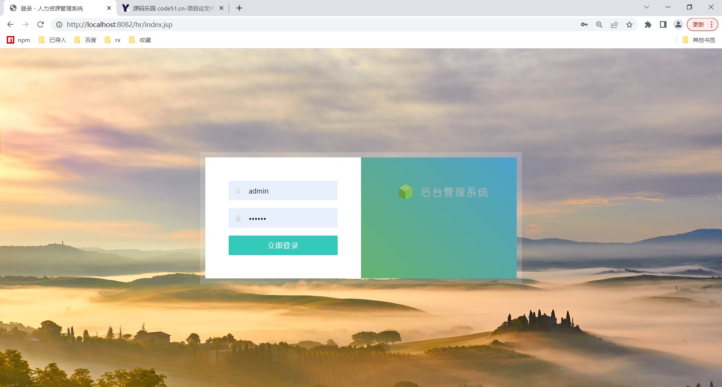Click the browser forward arrow
The image size is (722, 387).
click(x=25, y=24)
